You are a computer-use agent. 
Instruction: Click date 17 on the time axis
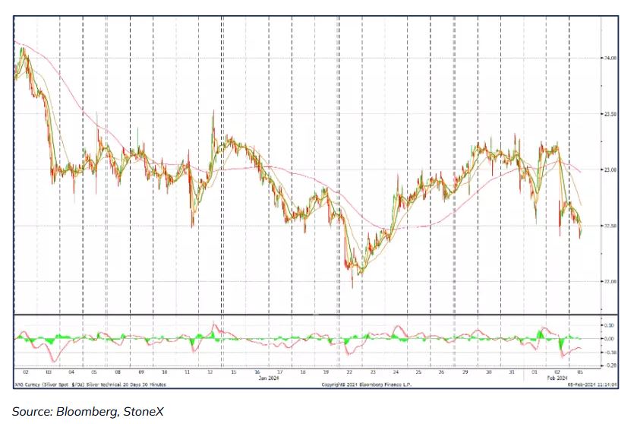point(279,372)
